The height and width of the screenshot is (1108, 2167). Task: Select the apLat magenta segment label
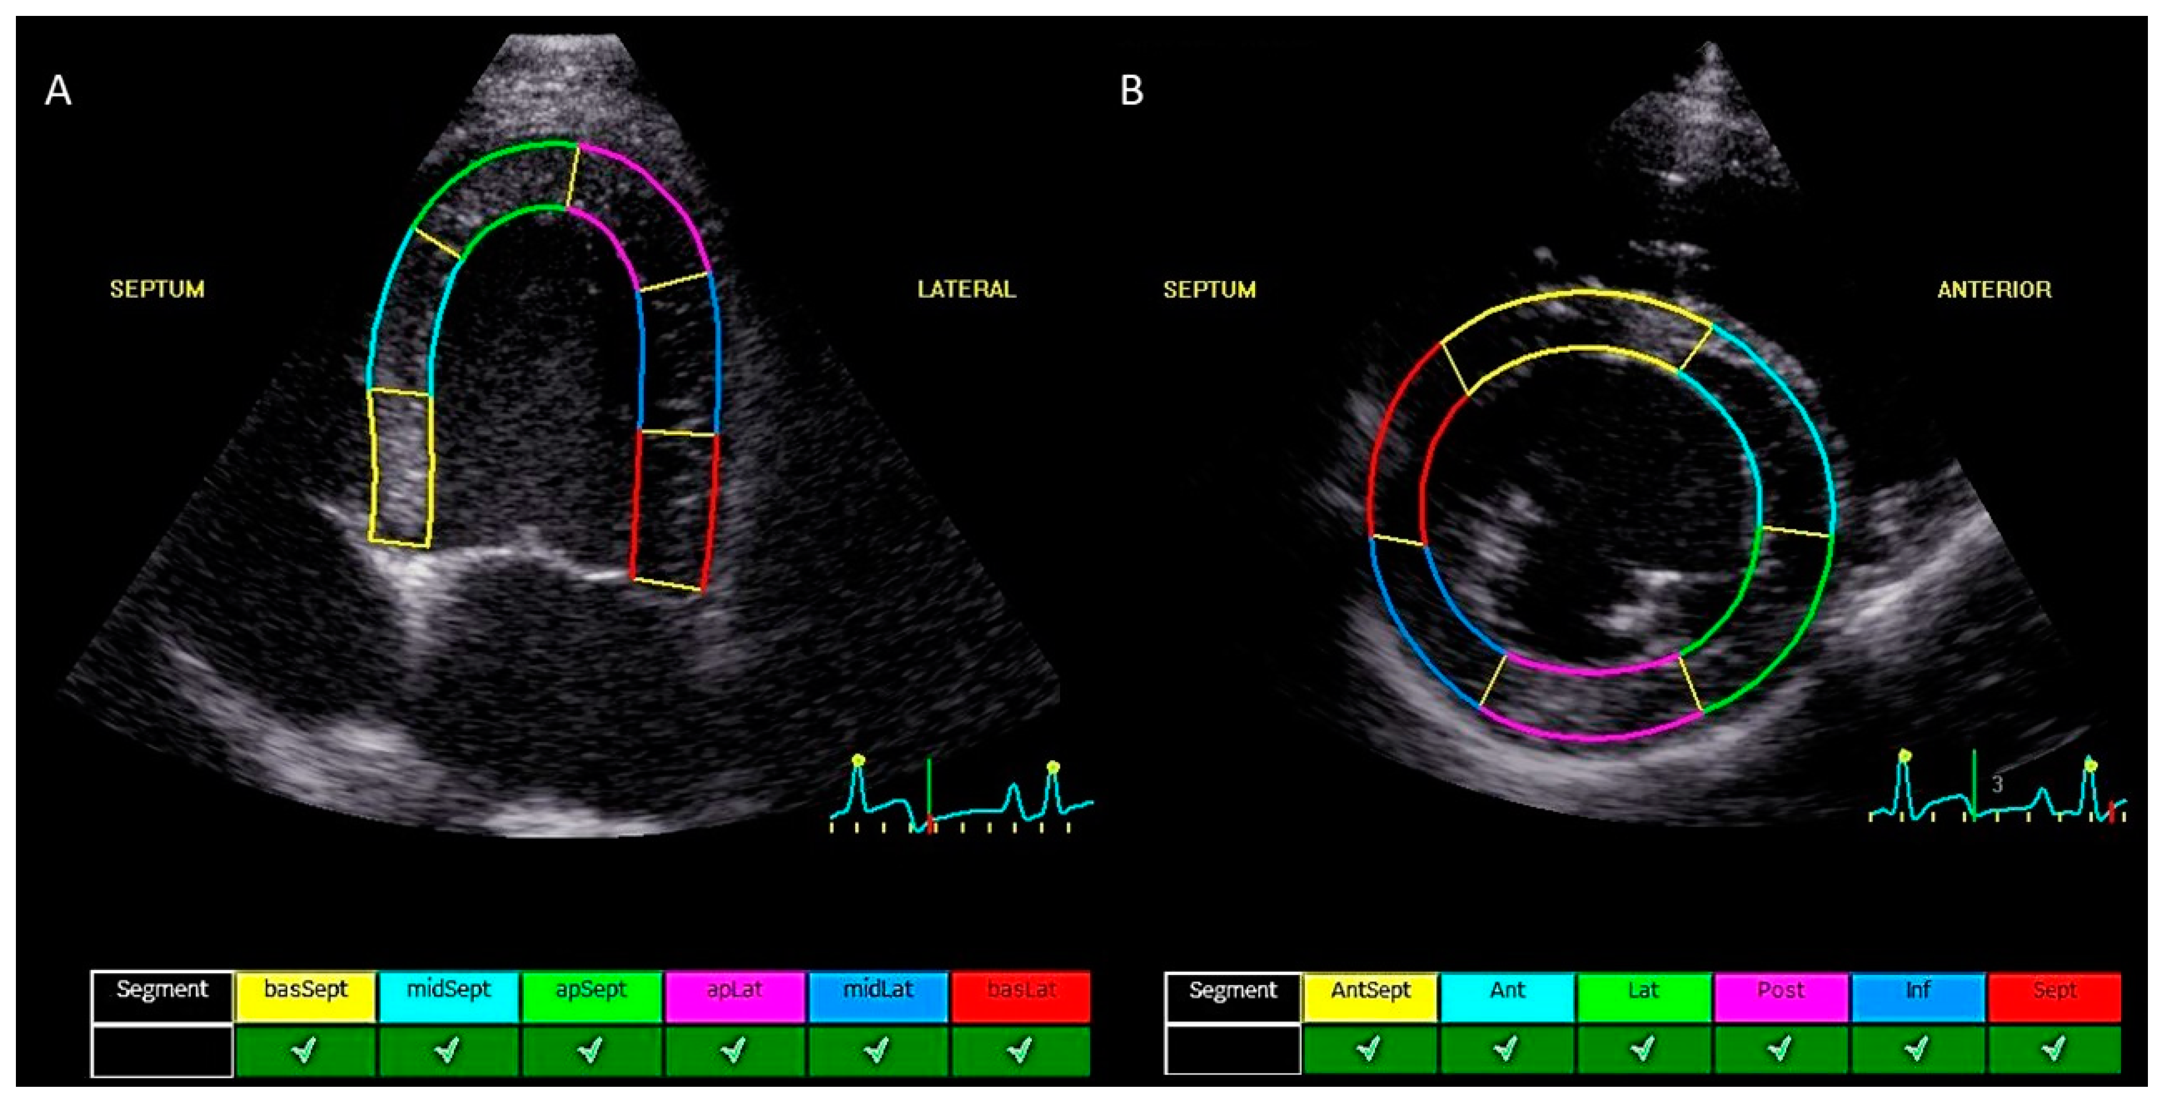point(734,997)
